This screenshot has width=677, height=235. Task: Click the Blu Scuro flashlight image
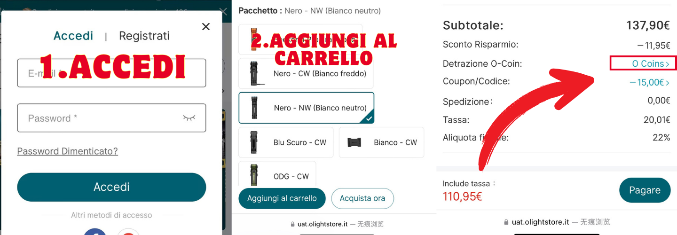[x=254, y=142]
